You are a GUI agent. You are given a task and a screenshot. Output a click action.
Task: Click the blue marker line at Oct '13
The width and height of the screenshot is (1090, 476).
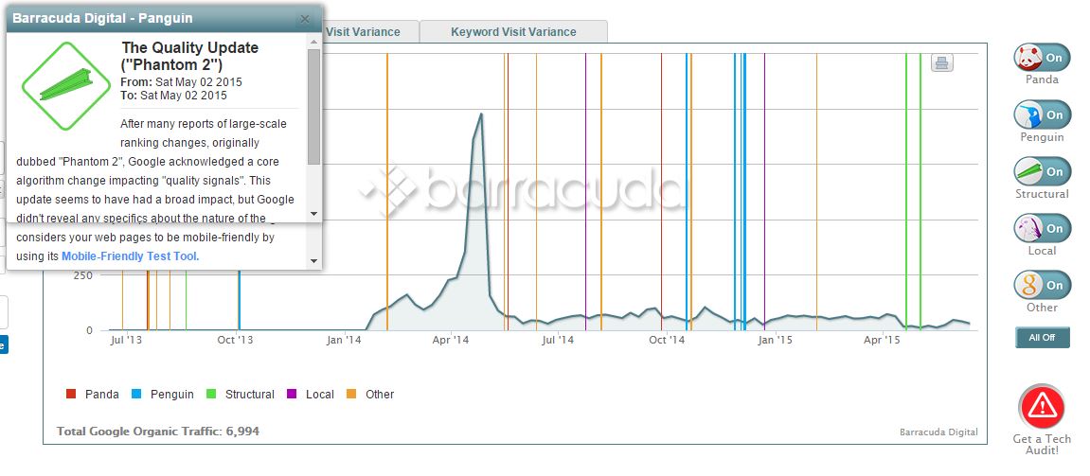[240, 300]
